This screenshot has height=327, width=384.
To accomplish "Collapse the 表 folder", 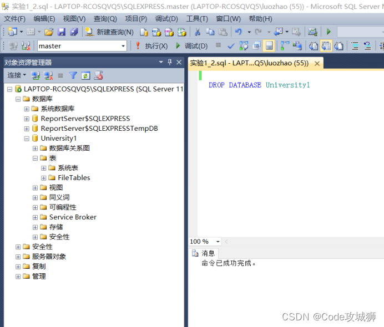I will 35,159.
